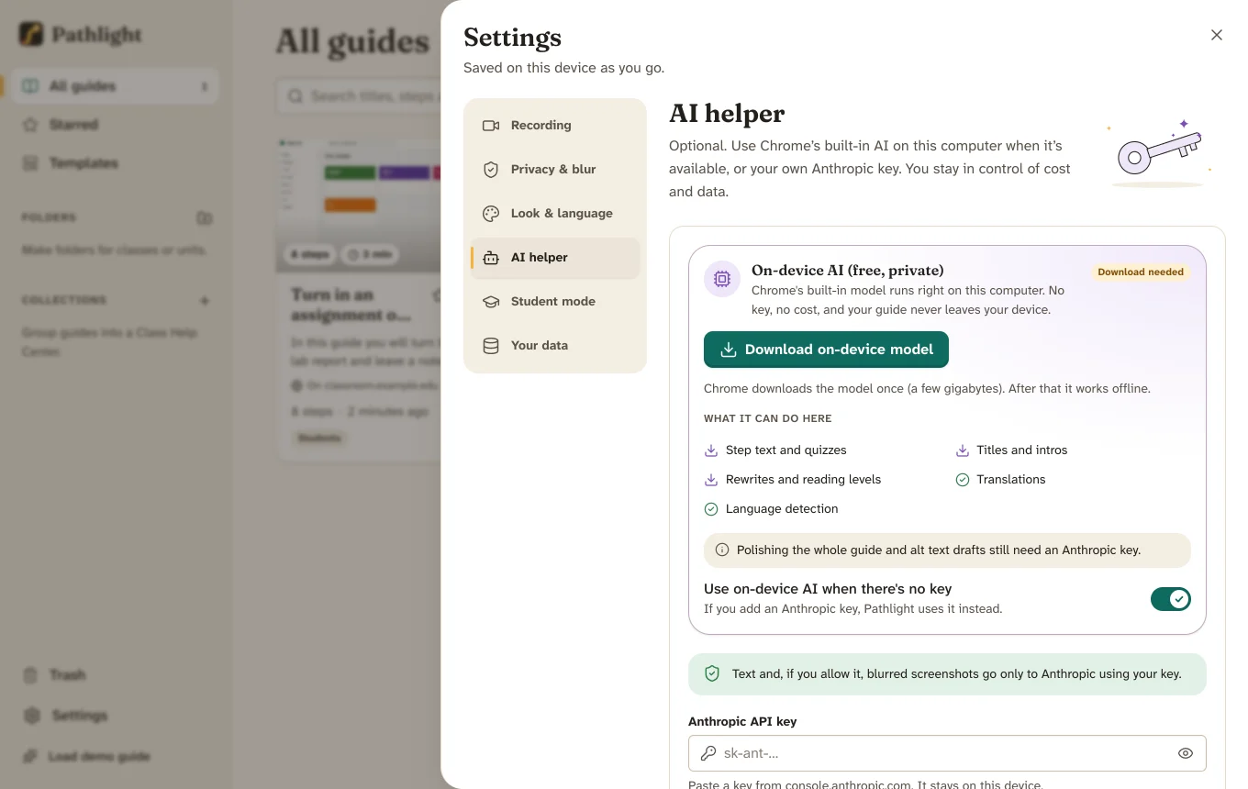Image resolution: width=1248 pixels, height=789 pixels.
Task: Click the guide search field behind the dialog
Action: pyautogui.click(x=360, y=96)
